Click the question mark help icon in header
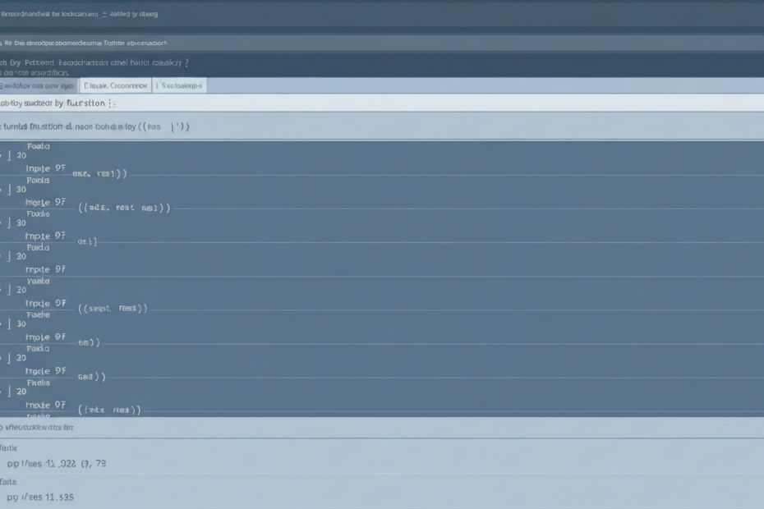764x509 pixels. pyautogui.click(x=186, y=62)
